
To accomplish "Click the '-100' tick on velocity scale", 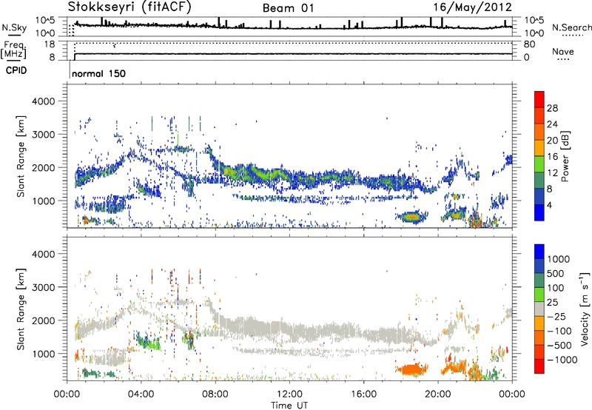I will coord(559,331).
